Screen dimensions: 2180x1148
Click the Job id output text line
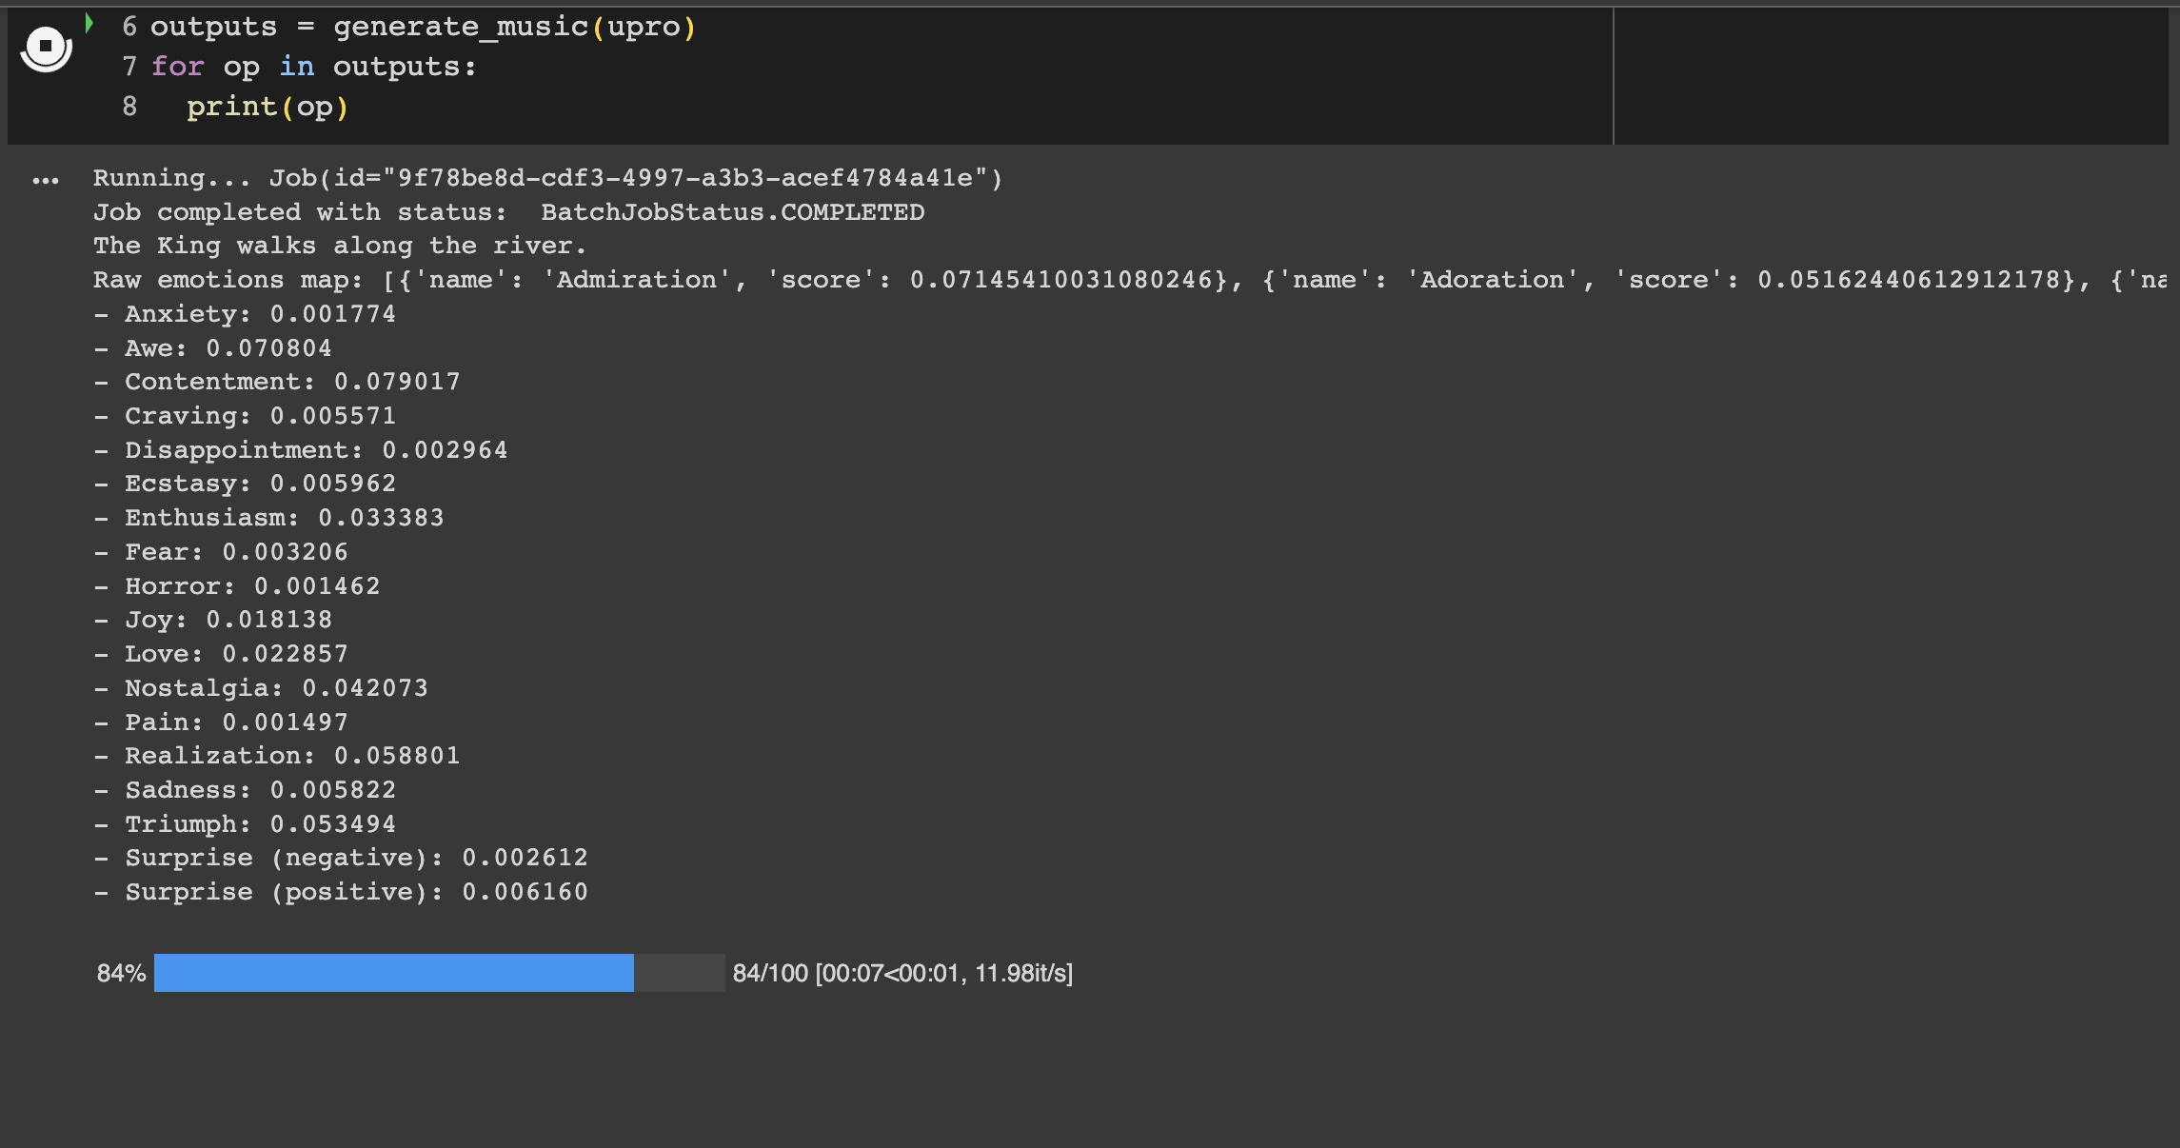click(547, 178)
